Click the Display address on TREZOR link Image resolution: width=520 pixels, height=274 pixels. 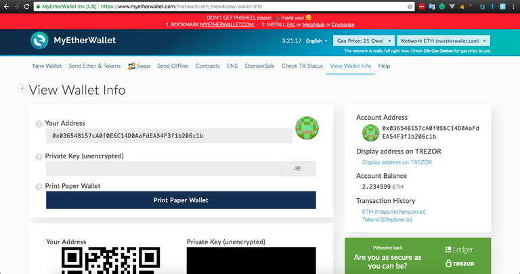pos(397,162)
